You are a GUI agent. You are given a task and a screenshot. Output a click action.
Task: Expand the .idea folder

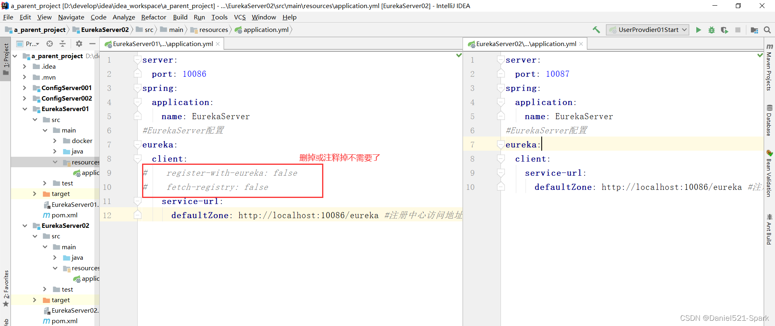25,67
